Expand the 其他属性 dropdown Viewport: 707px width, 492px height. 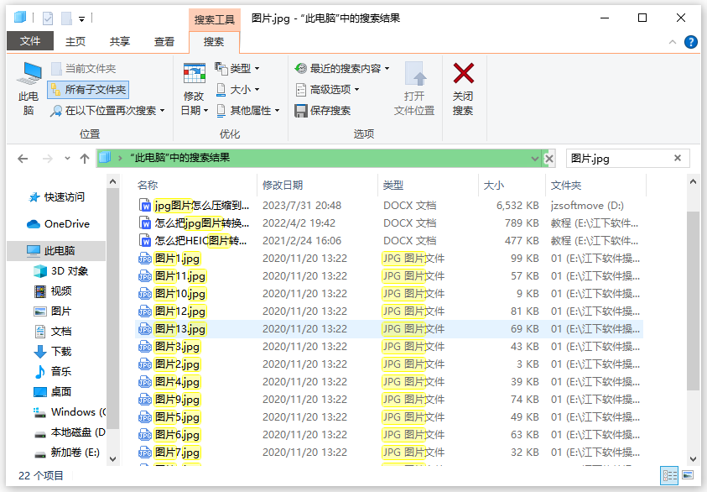(247, 111)
